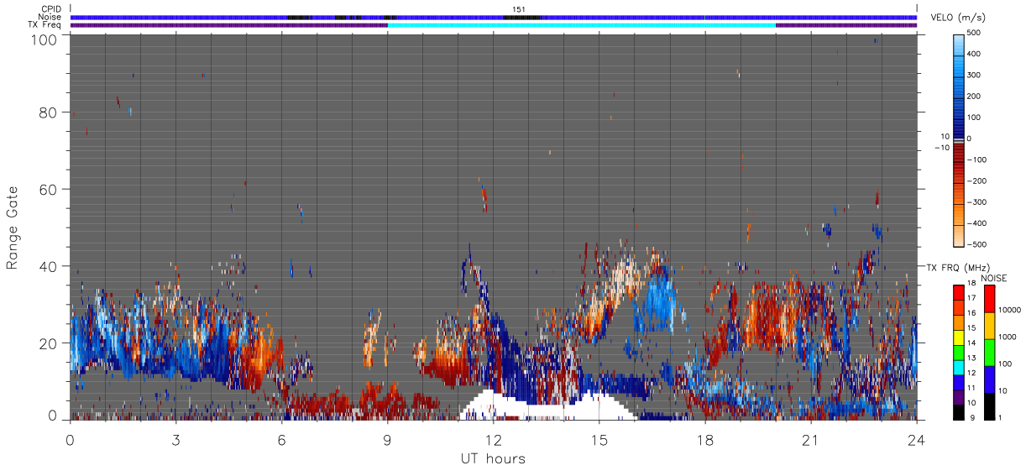Click the TX frequency color bar

tap(959, 352)
